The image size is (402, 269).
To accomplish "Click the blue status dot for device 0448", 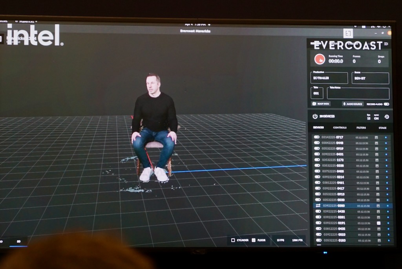I will click(x=386, y=143).
